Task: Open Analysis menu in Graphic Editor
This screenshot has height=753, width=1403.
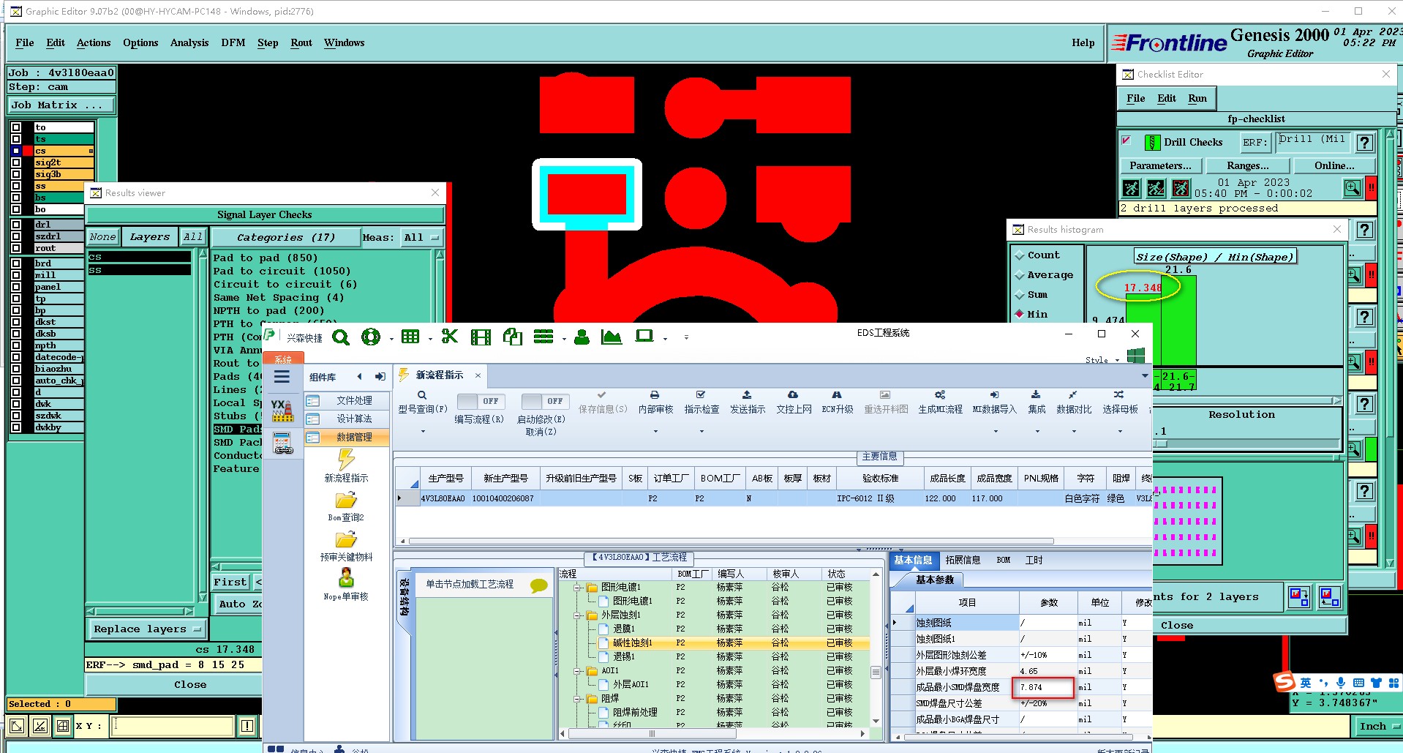Action: coord(189,42)
